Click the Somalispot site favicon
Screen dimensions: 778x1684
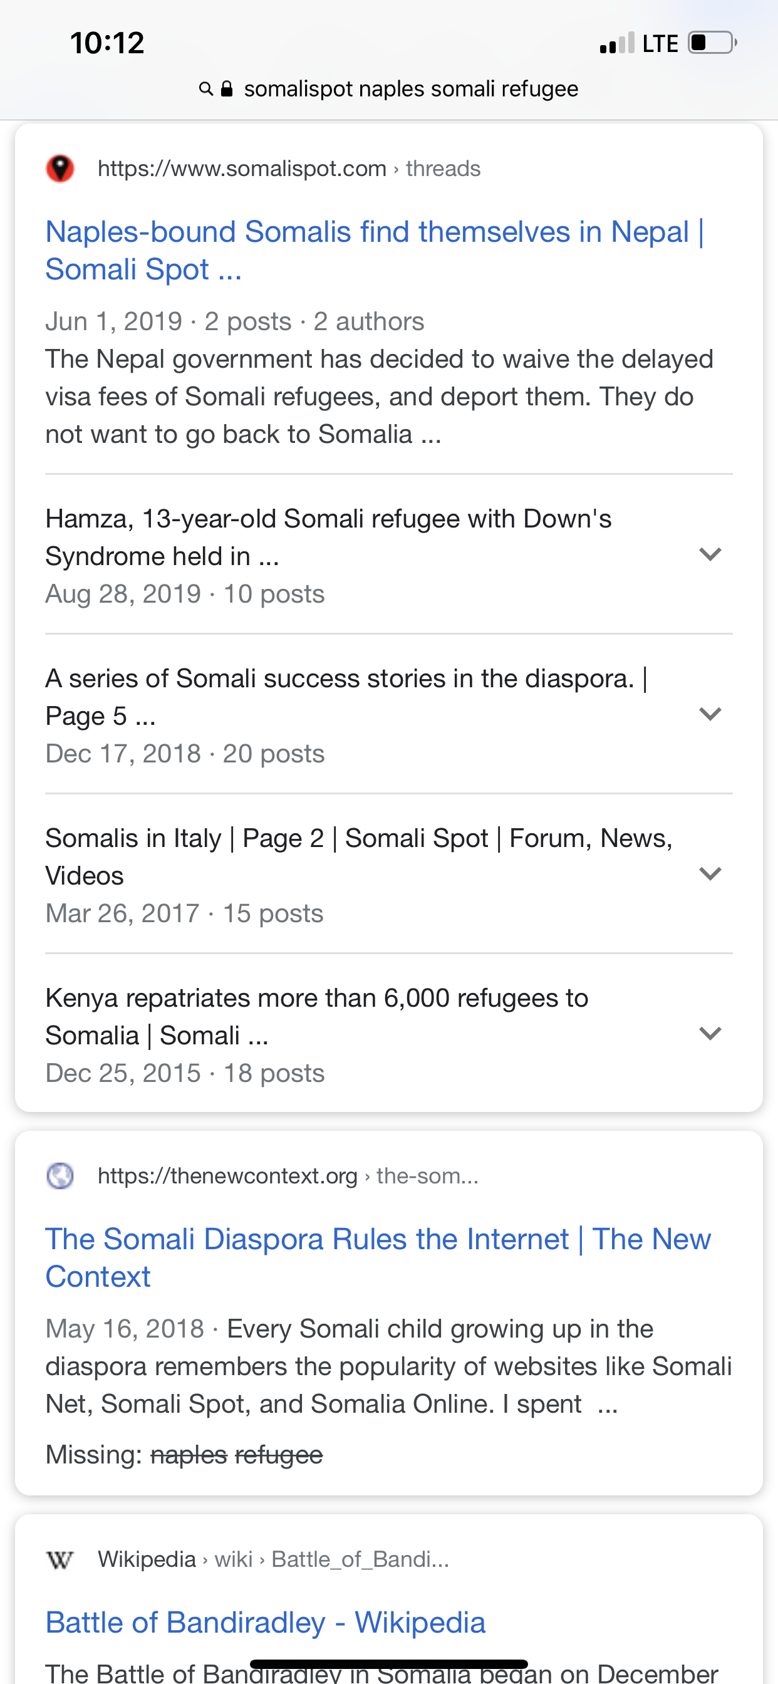coord(60,169)
